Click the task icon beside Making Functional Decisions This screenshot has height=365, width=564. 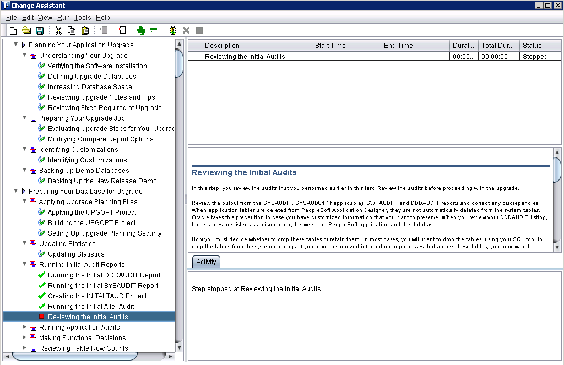tap(33, 337)
